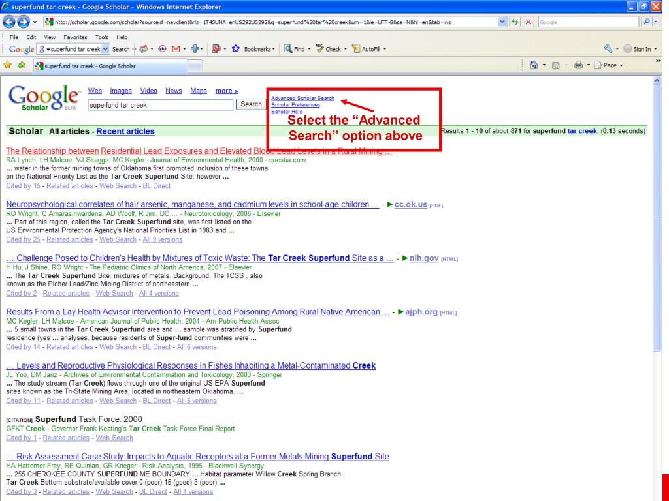Click Google Toolbar Search button

coord(121,49)
